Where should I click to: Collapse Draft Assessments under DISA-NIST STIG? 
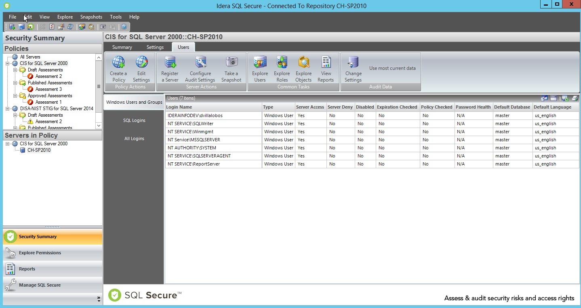click(x=15, y=115)
